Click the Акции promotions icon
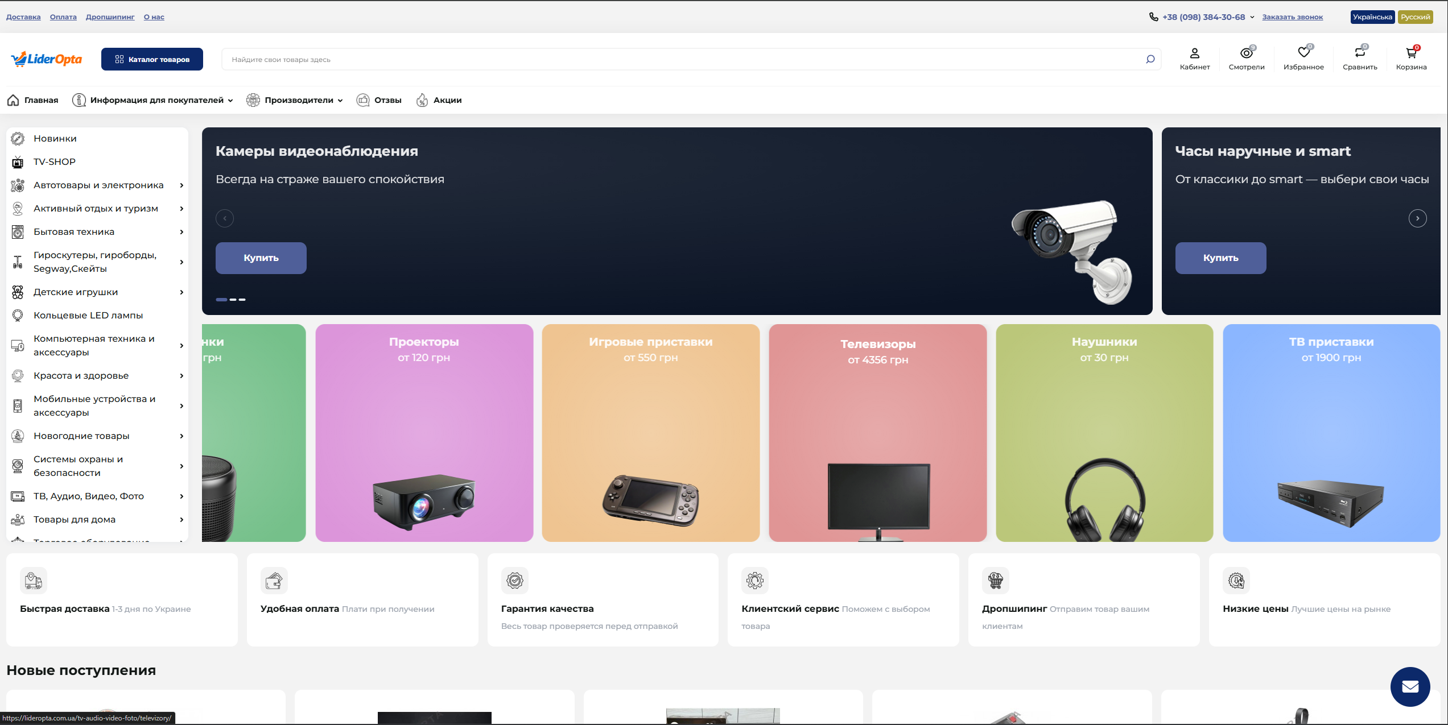 (x=422, y=100)
